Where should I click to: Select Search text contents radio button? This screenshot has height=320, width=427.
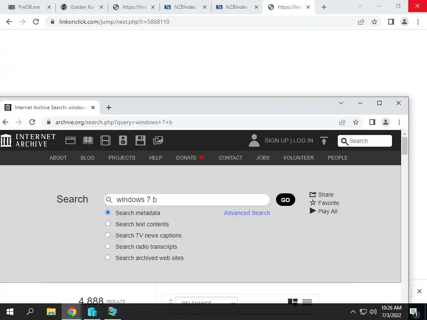pyautogui.click(x=108, y=224)
